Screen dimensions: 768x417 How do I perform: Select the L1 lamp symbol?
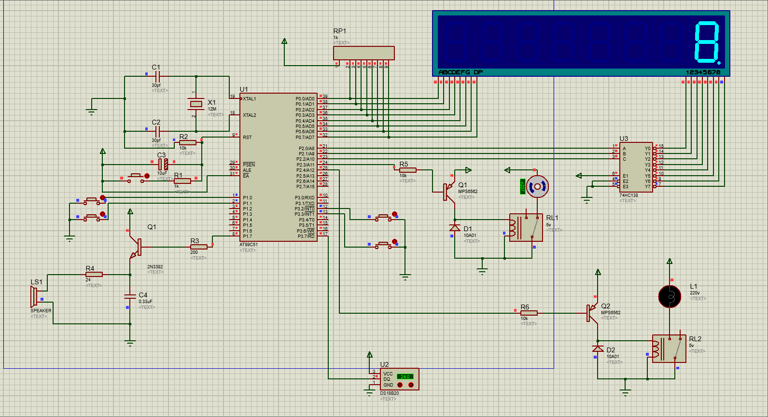click(670, 296)
